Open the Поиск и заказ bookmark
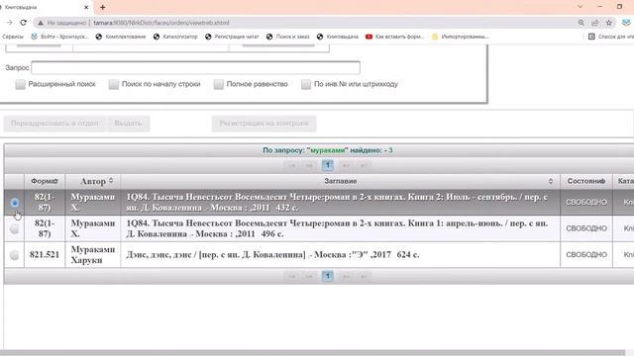634x356 pixels. pyautogui.click(x=288, y=37)
